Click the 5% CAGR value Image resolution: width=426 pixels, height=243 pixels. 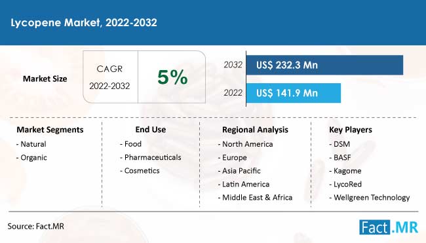[172, 77]
